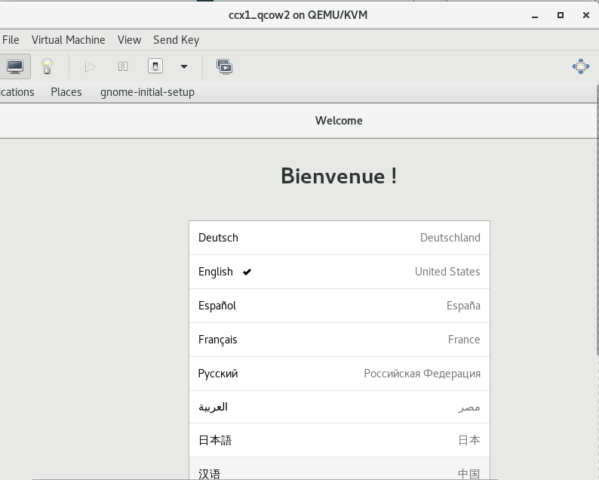Switch to fullscreen view icon
599x480 pixels.
pyautogui.click(x=581, y=66)
